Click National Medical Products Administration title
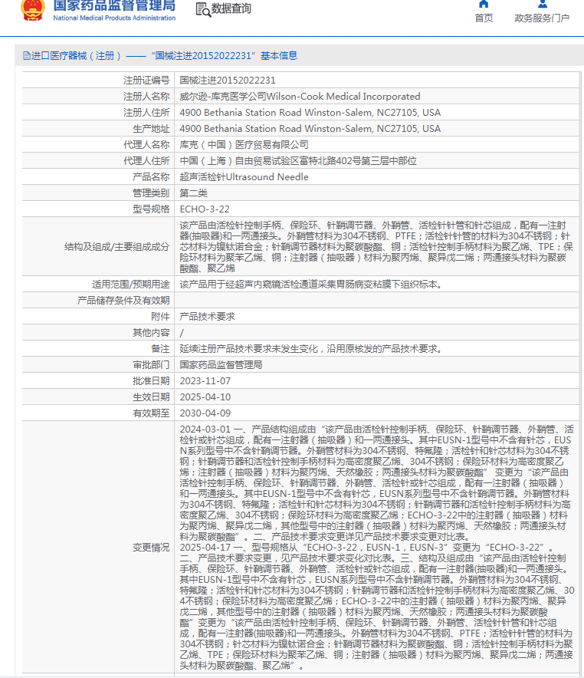The height and width of the screenshot is (678, 584). (x=114, y=18)
